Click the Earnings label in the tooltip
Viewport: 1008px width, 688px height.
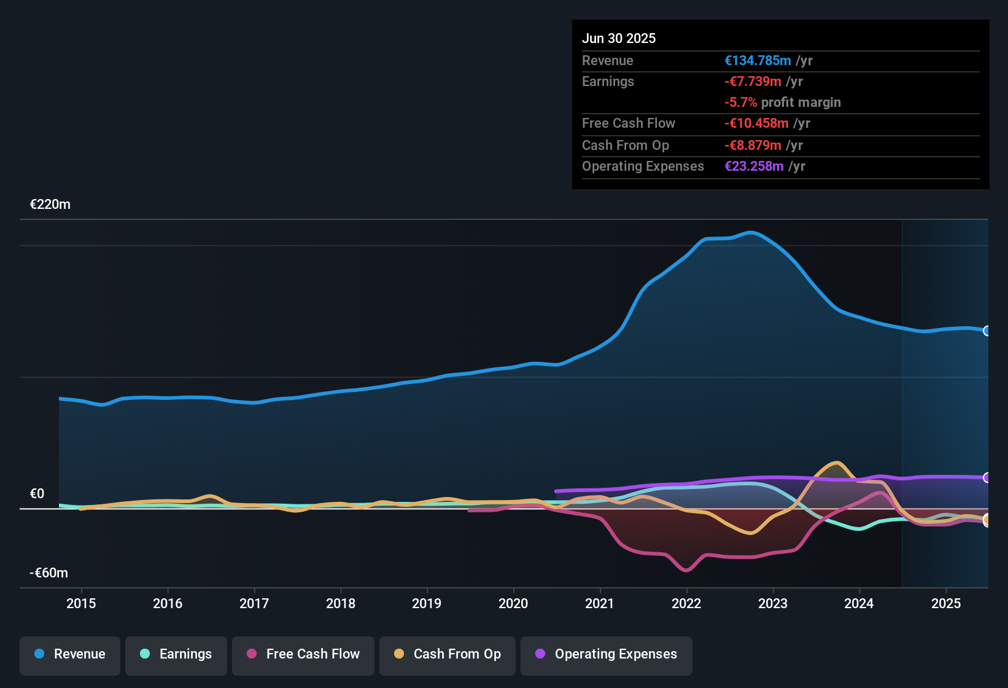[x=608, y=81]
